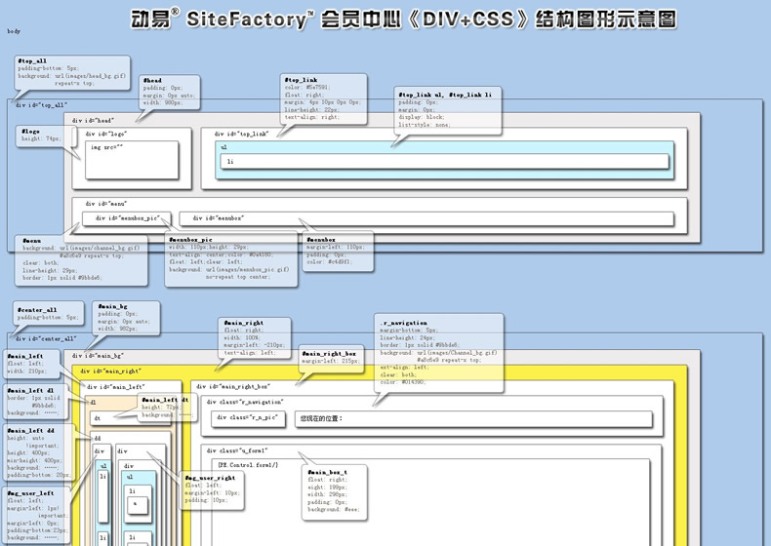Click the 'body' label under the title
771x546 pixels.
click(x=14, y=31)
